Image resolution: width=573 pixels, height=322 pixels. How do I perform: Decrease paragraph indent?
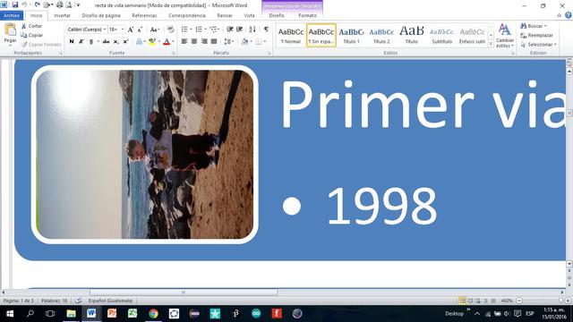(230, 30)
